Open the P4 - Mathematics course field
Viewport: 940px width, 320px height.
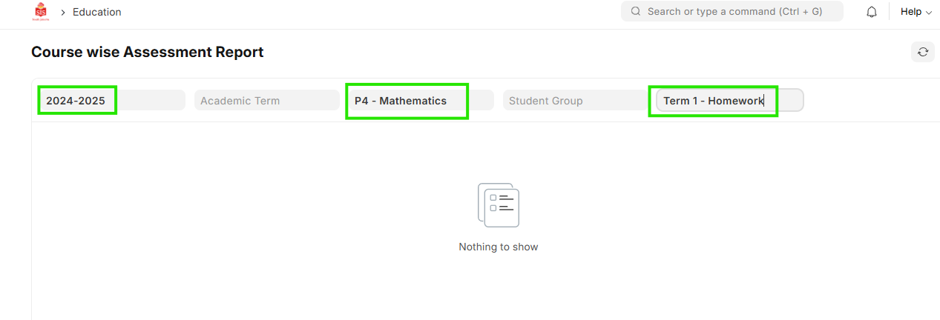click(420, 101)
